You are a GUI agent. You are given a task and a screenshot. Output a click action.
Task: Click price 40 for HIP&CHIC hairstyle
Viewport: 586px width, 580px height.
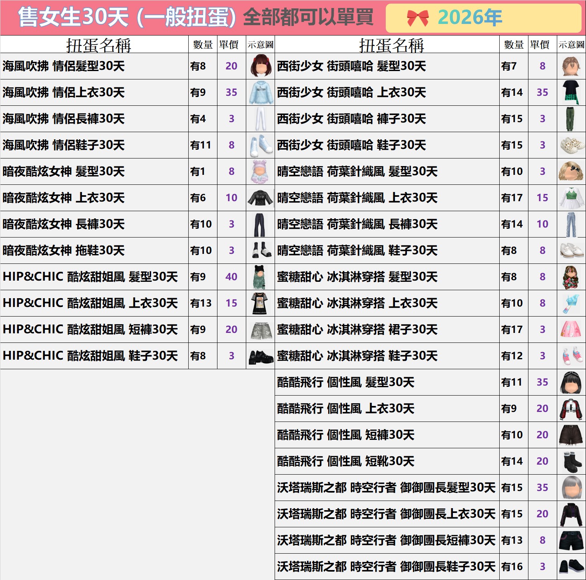(x=231, y=277)
